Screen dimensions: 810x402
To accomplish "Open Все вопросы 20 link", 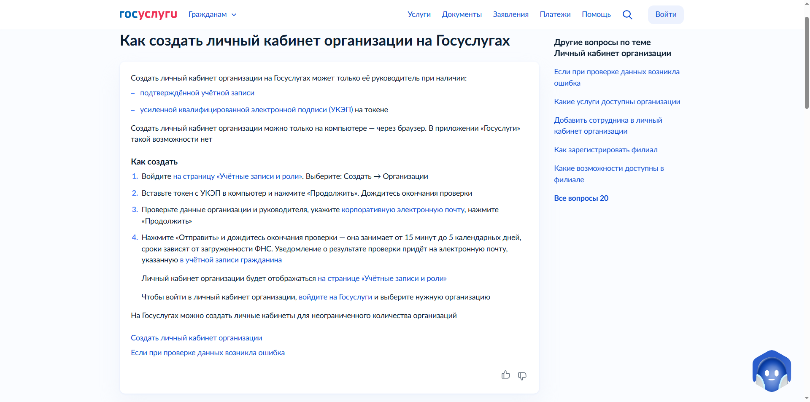I will point(581,198).
